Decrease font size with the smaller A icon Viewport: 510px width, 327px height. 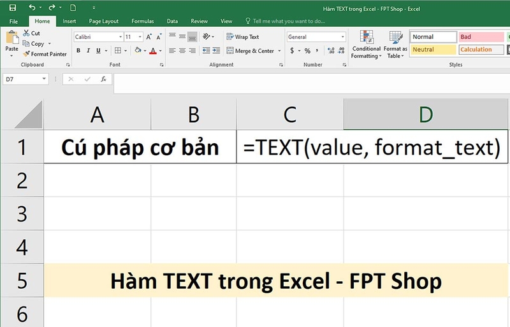click(159, 37)
